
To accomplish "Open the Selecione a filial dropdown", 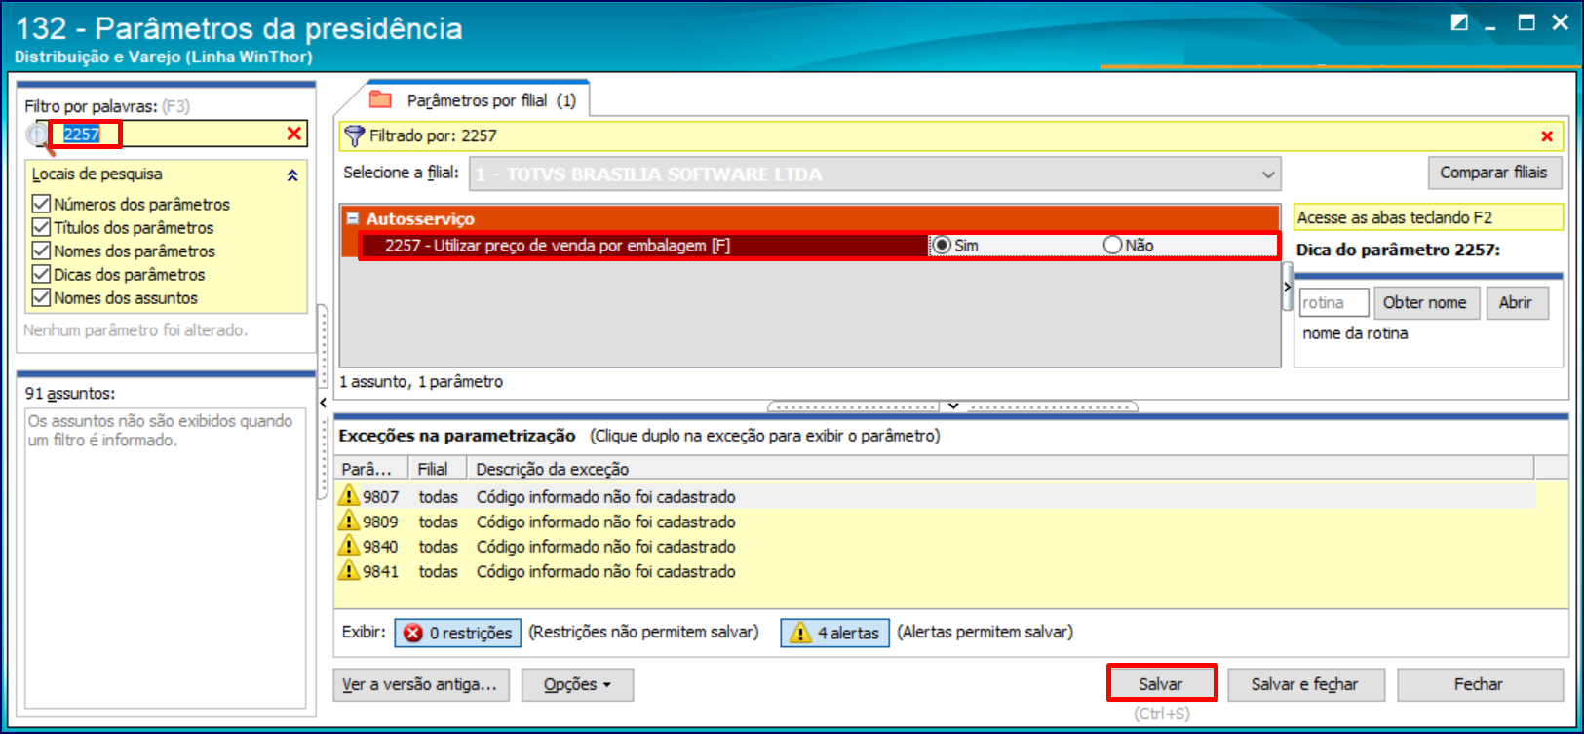I will coord(1268,174).
